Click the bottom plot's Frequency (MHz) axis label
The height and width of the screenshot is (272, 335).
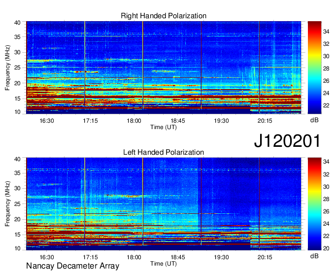pos(7,204)
